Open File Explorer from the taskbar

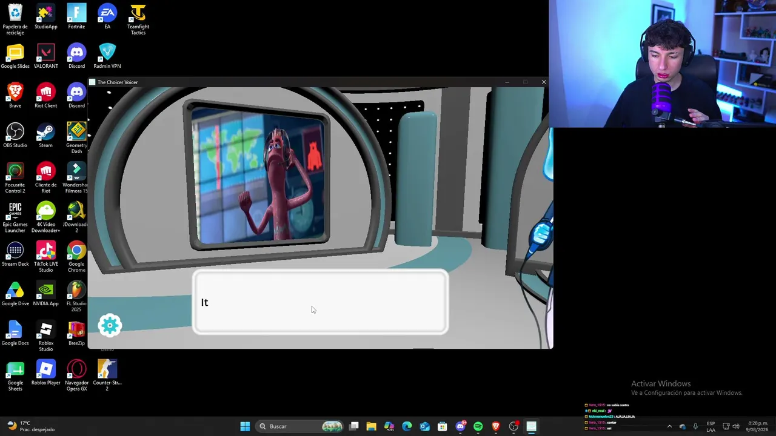(x=372, y=426)
